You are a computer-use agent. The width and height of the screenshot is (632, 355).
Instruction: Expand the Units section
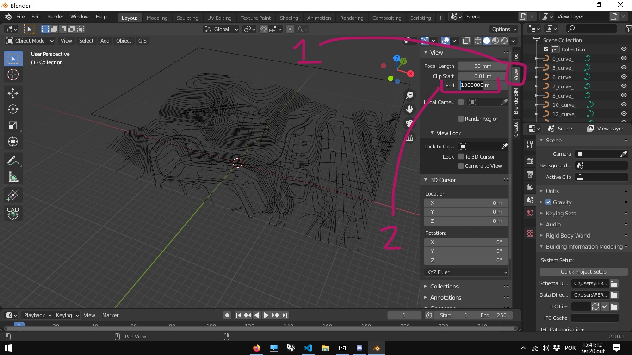(x=552, y=191)
